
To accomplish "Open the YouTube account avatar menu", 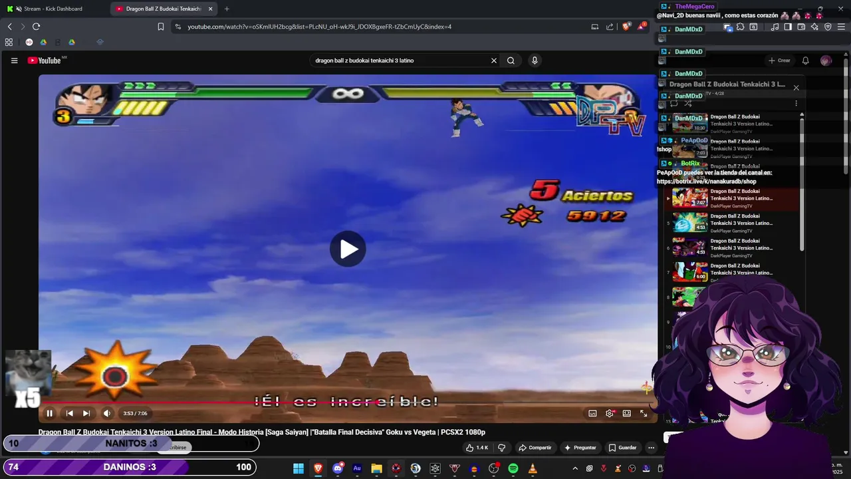I will pos(826,61).
